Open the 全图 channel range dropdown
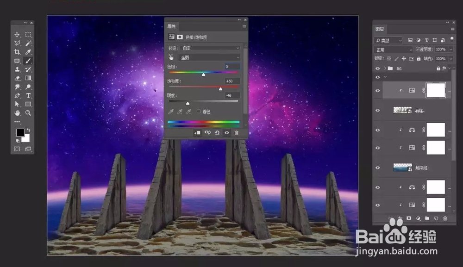This screenshot has width=463, height=267. tap(209, 57)
